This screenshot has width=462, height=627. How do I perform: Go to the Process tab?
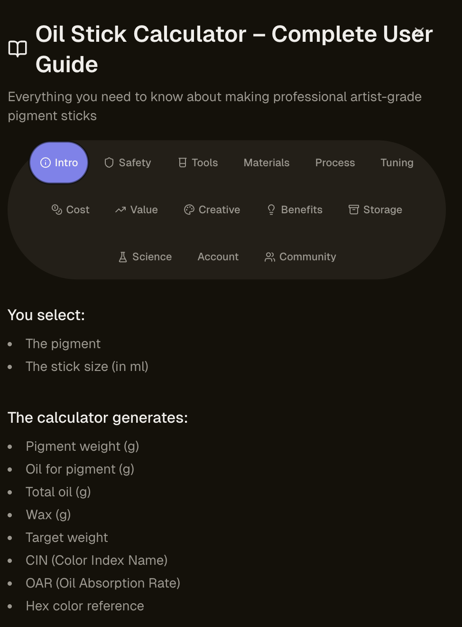(x=335, y=162)
